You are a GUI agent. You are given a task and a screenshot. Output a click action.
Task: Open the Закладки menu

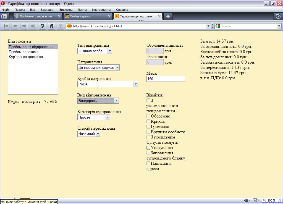coord(47,10)
